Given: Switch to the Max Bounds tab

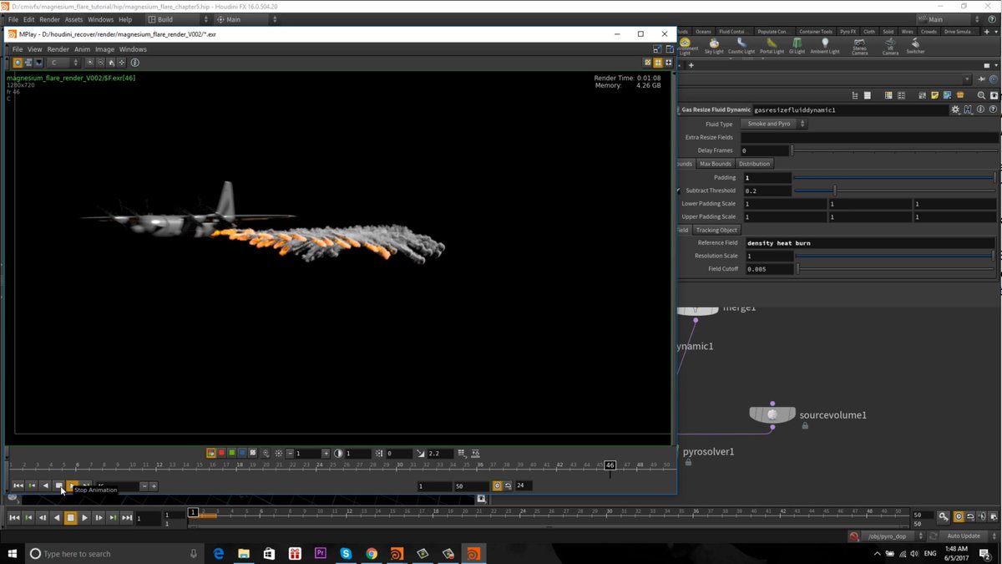Looking at the screenshot, I should pos(715,164).
